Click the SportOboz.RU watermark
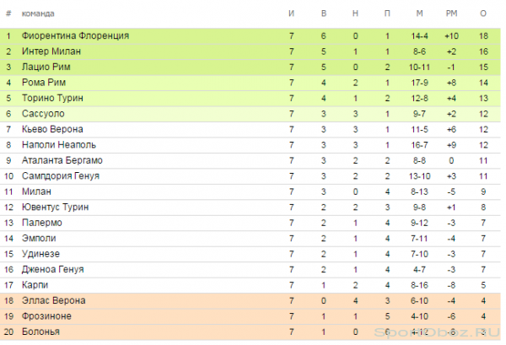This screenshot has height=345, width=506. [x=437, y=332]
